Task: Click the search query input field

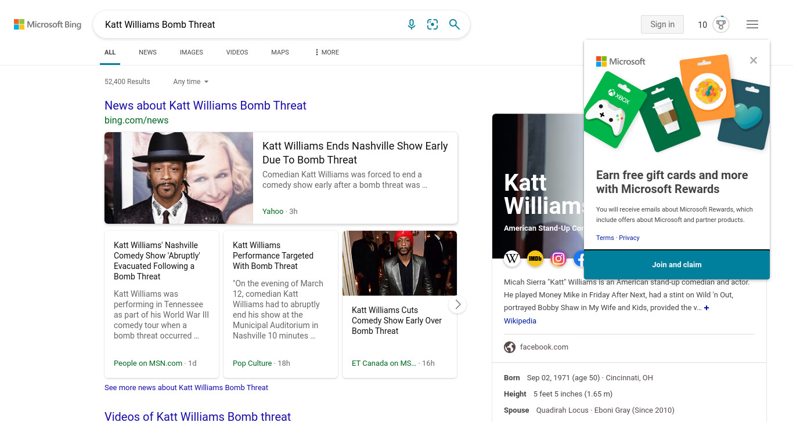Action: tap(250, 24)
